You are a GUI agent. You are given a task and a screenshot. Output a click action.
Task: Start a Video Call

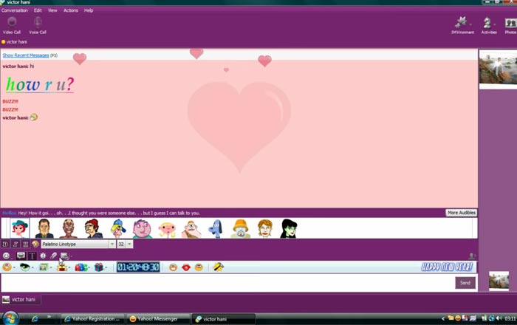(12, 25)
